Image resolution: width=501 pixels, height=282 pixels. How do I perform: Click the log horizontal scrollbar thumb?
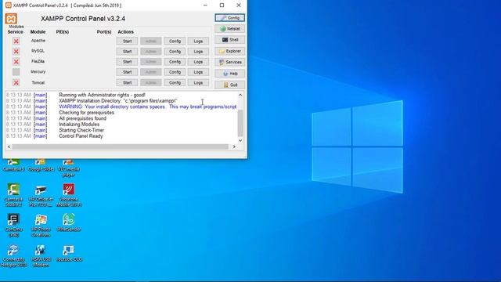coord(121,146)
